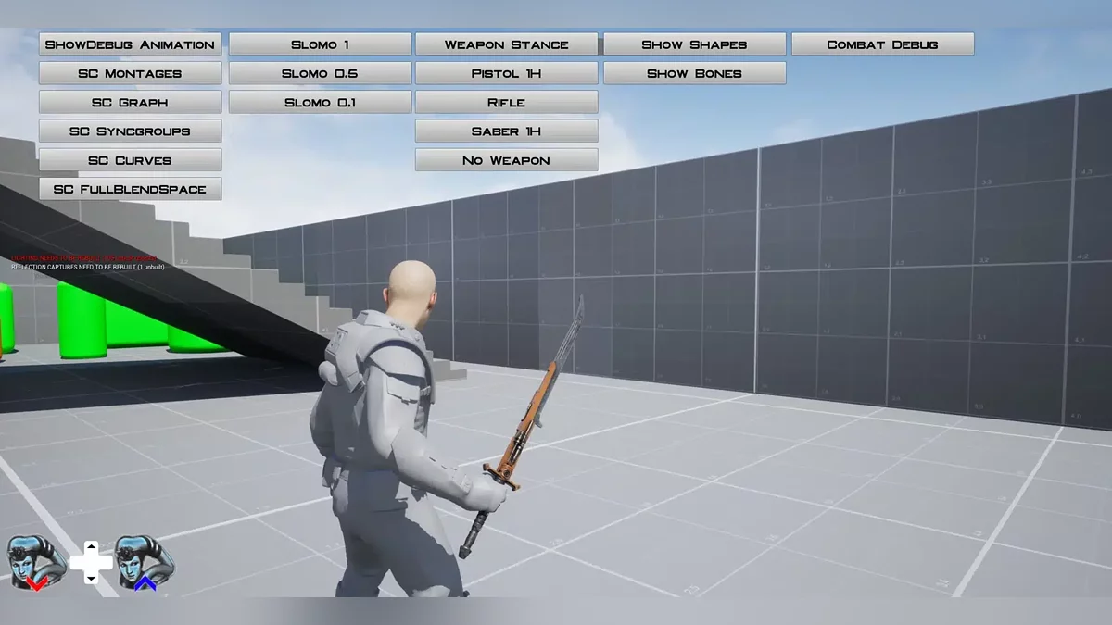Switch to Slomo 0.1 speed
The height and width of the screenshot is (625, 1112).
[320, 102]
